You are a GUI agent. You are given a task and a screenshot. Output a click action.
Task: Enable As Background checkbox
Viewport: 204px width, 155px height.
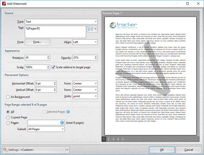pos(8,97)
